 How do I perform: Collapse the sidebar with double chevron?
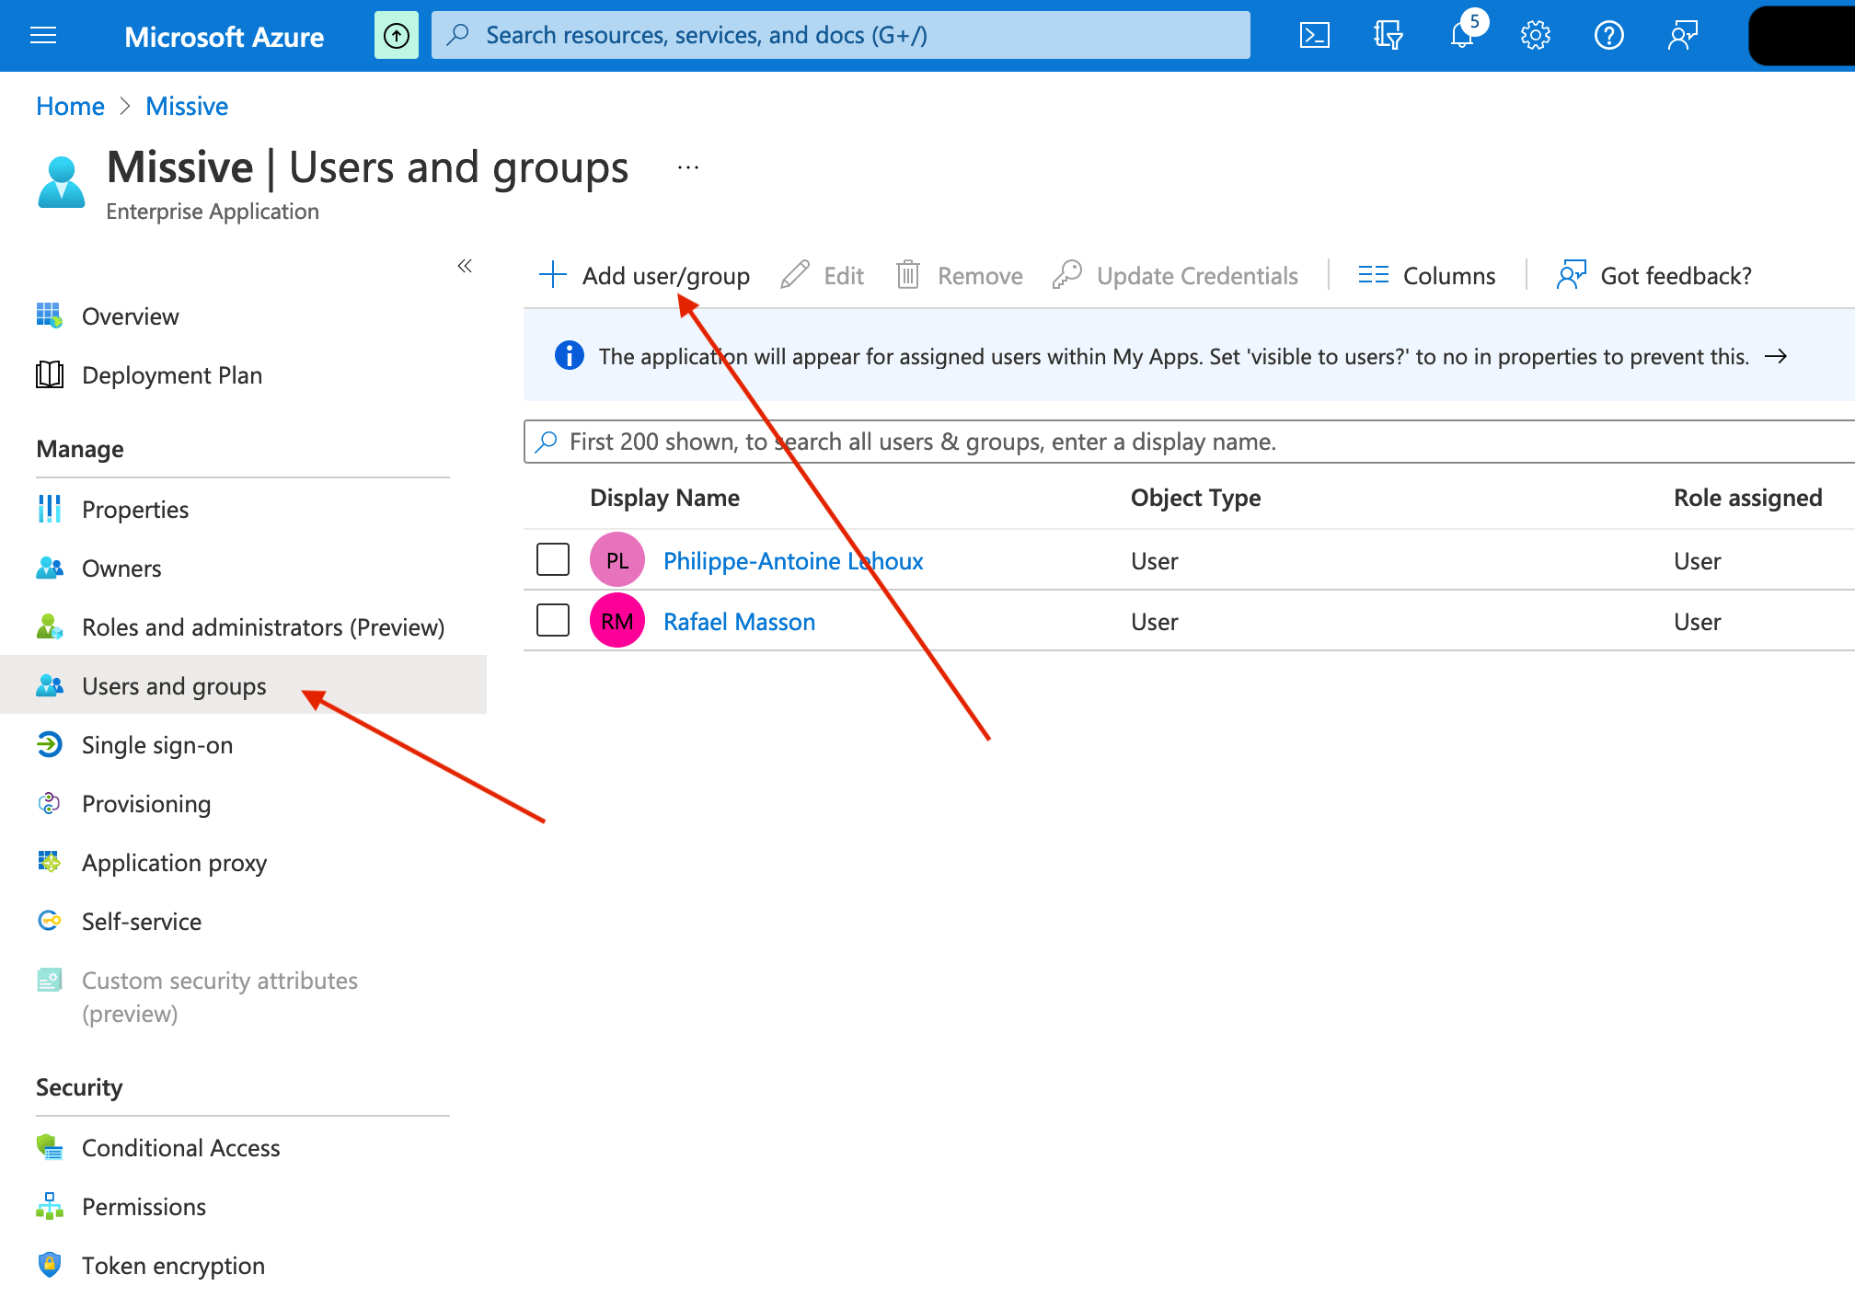465,266
